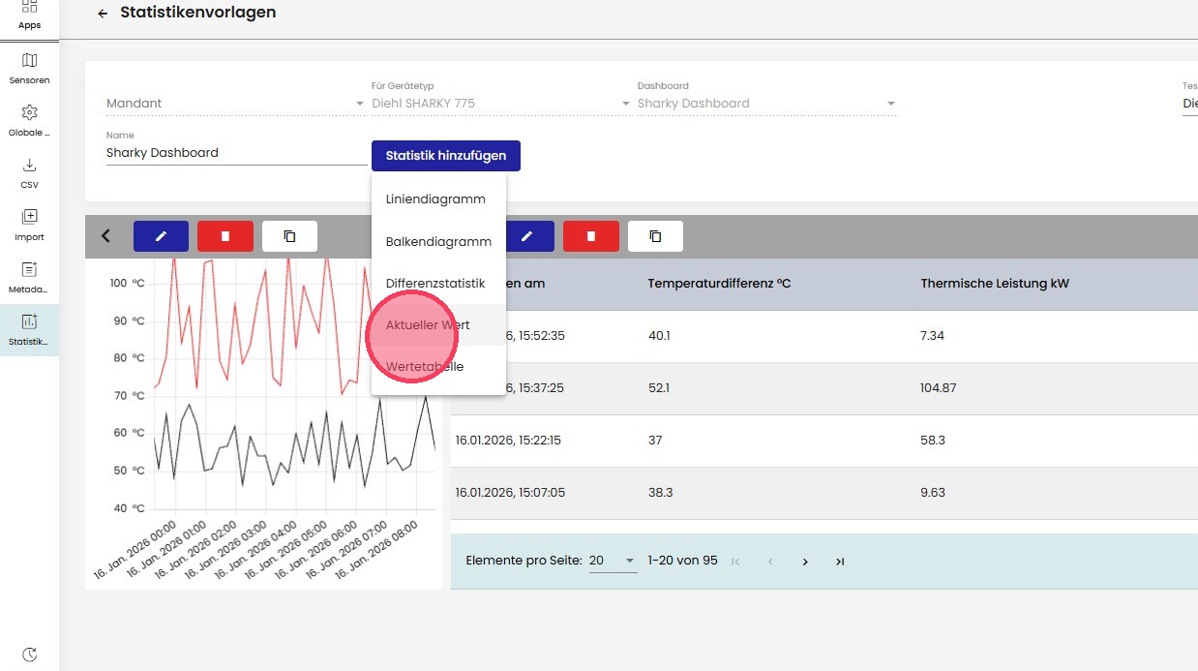
Task: Open the Elemente pro Seite dropdown
Action: click(613, 561)
